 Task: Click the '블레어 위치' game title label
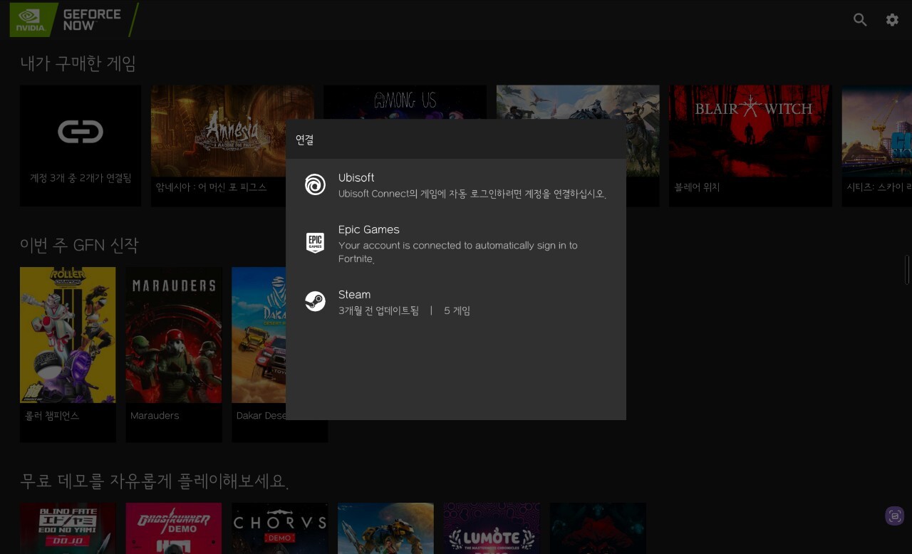pos(698,187)
